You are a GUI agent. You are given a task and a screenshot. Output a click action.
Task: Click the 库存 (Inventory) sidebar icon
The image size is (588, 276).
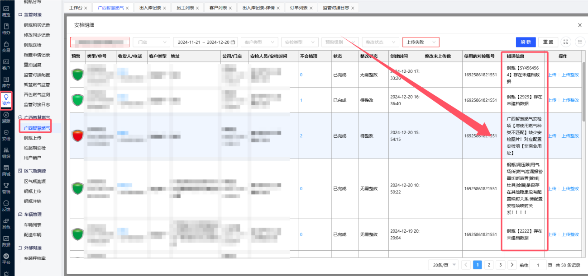tap(6, 82)
